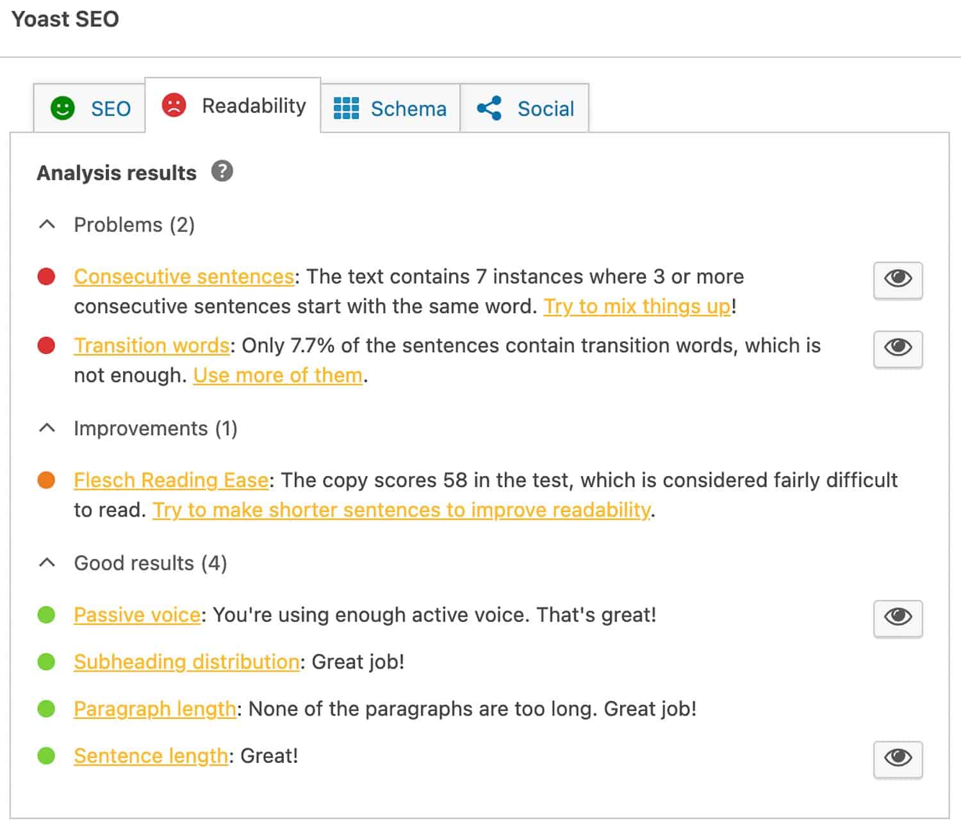
Task: Click the Try to mix things up link
Action: click(637, 307)
